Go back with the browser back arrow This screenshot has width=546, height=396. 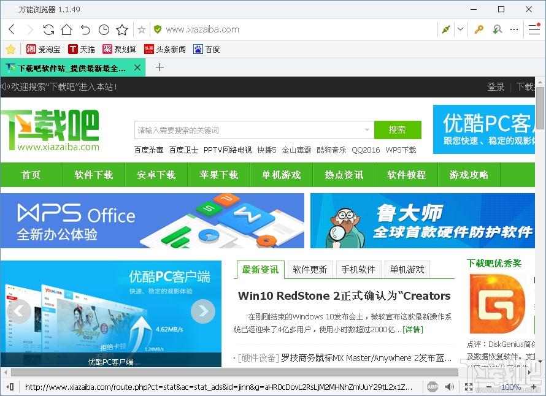coord(12,29)
